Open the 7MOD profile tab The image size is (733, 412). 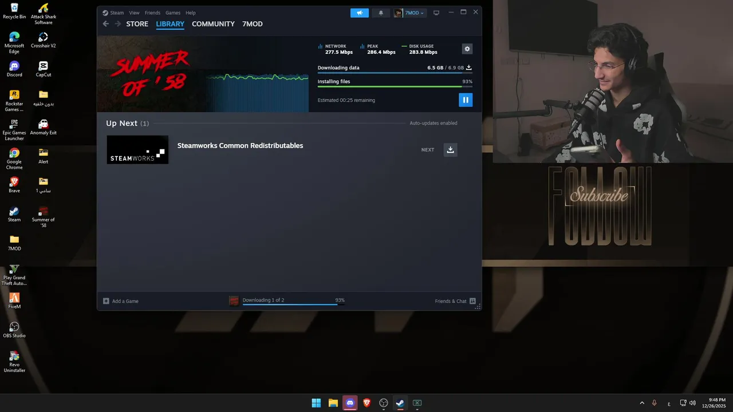[253, 24]
